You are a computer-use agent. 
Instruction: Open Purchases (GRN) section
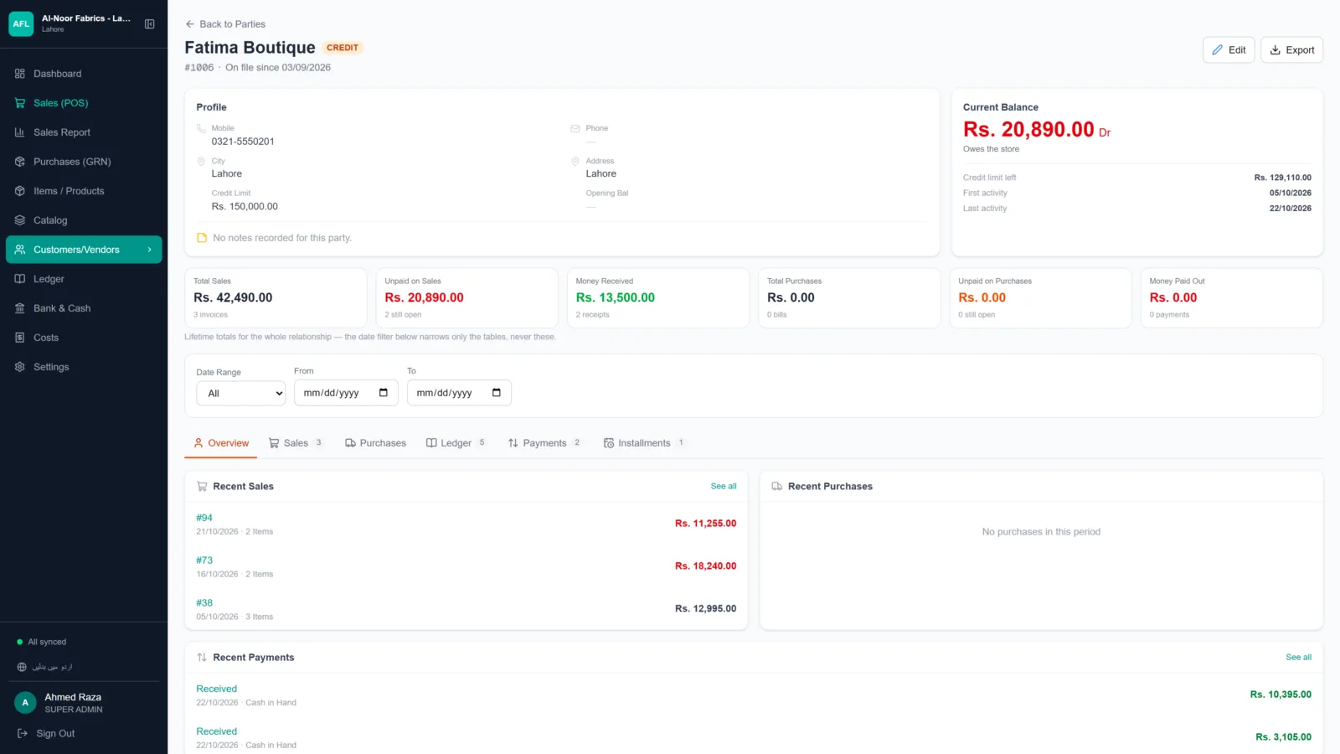[x=84, y=162]
